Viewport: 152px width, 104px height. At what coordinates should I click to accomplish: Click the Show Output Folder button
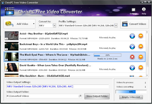[97, 96]
